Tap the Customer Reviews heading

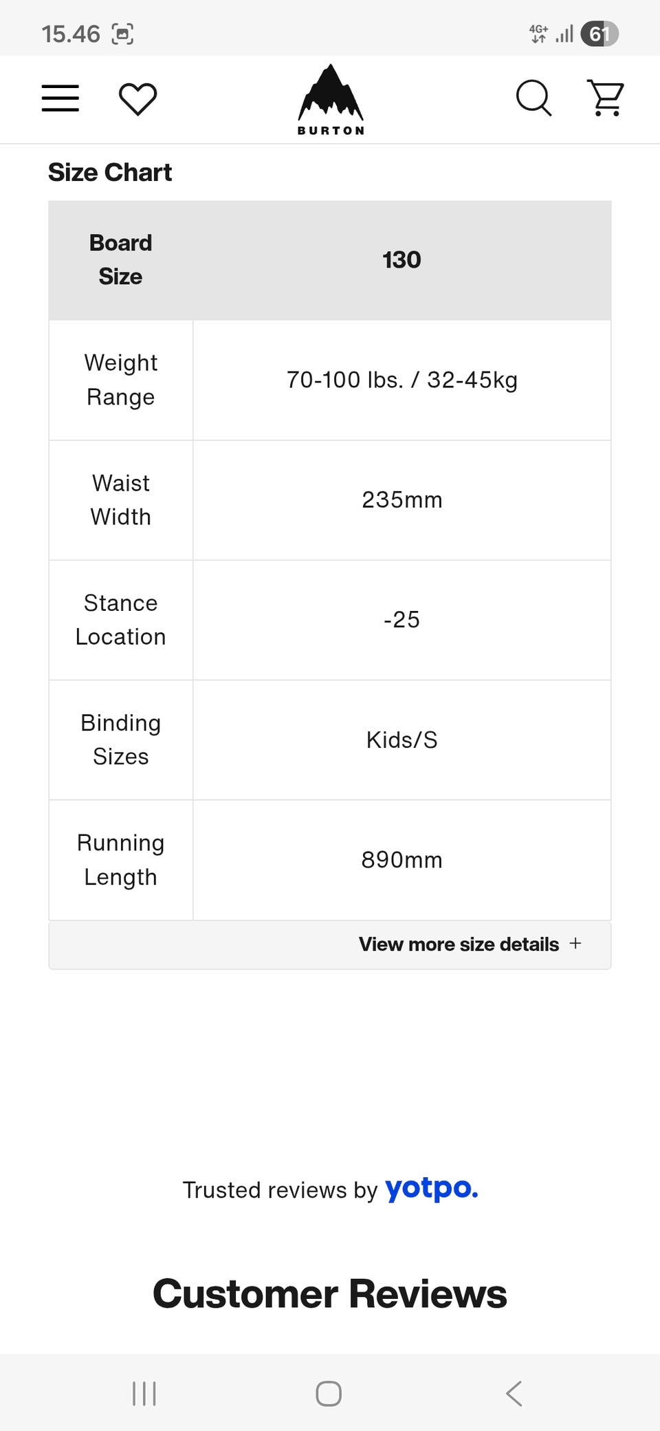(x=330, y=1294)
